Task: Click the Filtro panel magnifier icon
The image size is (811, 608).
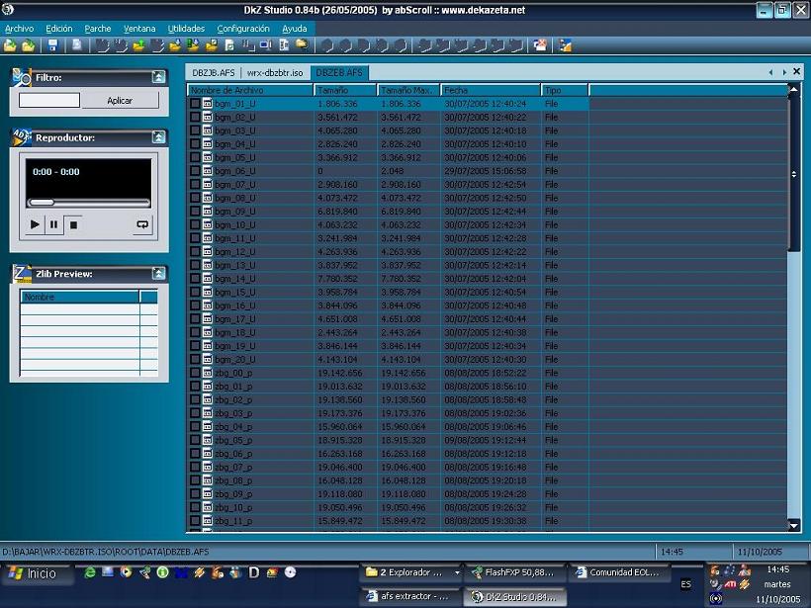Action: point(21,77)
